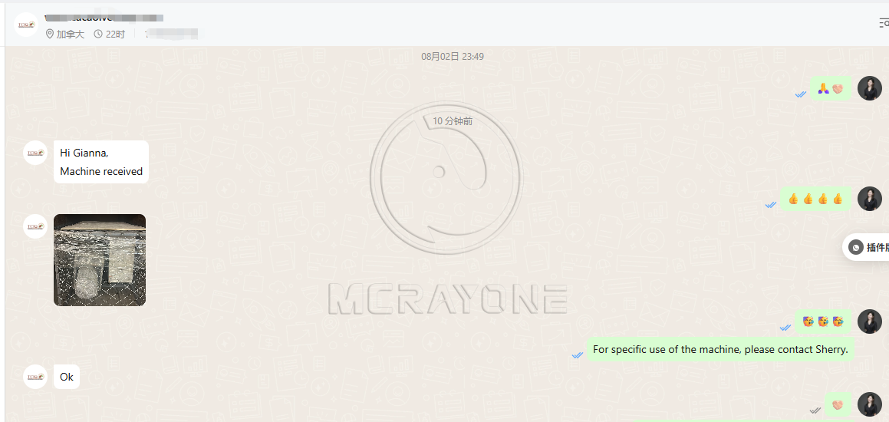The height and width of the screenshot is (422, 889).
Task: Select the "please contact Sherry" sent message
Action: (720, 349)
